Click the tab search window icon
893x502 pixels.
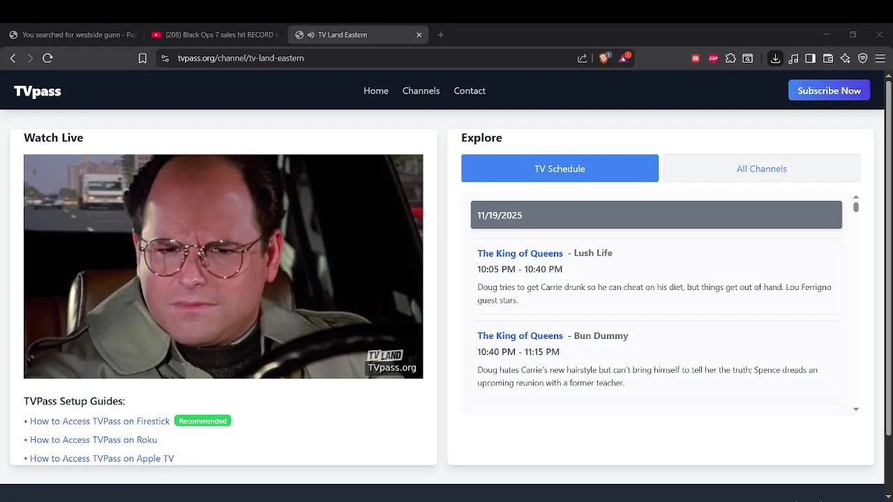748,59
